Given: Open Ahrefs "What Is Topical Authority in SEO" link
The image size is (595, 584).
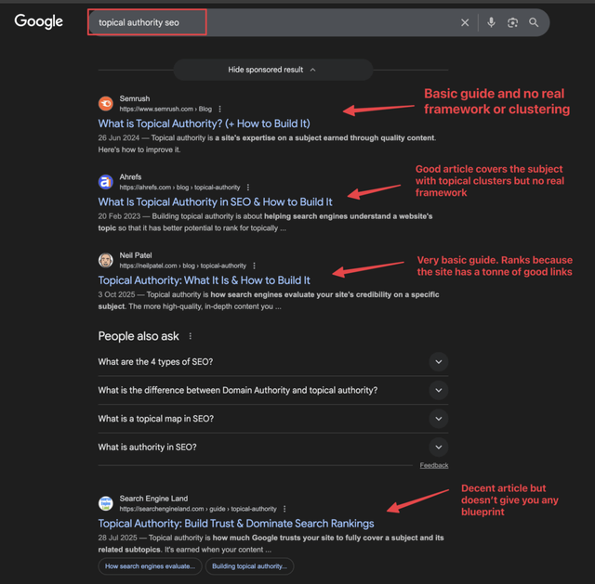Looking at the screenshot, I should [215, 201].
